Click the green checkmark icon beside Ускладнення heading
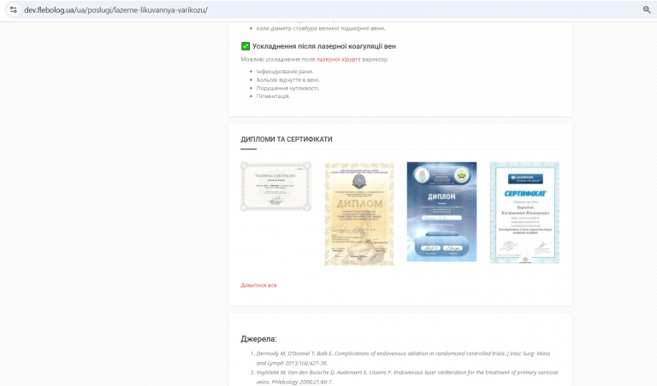 tap(246, 46)
